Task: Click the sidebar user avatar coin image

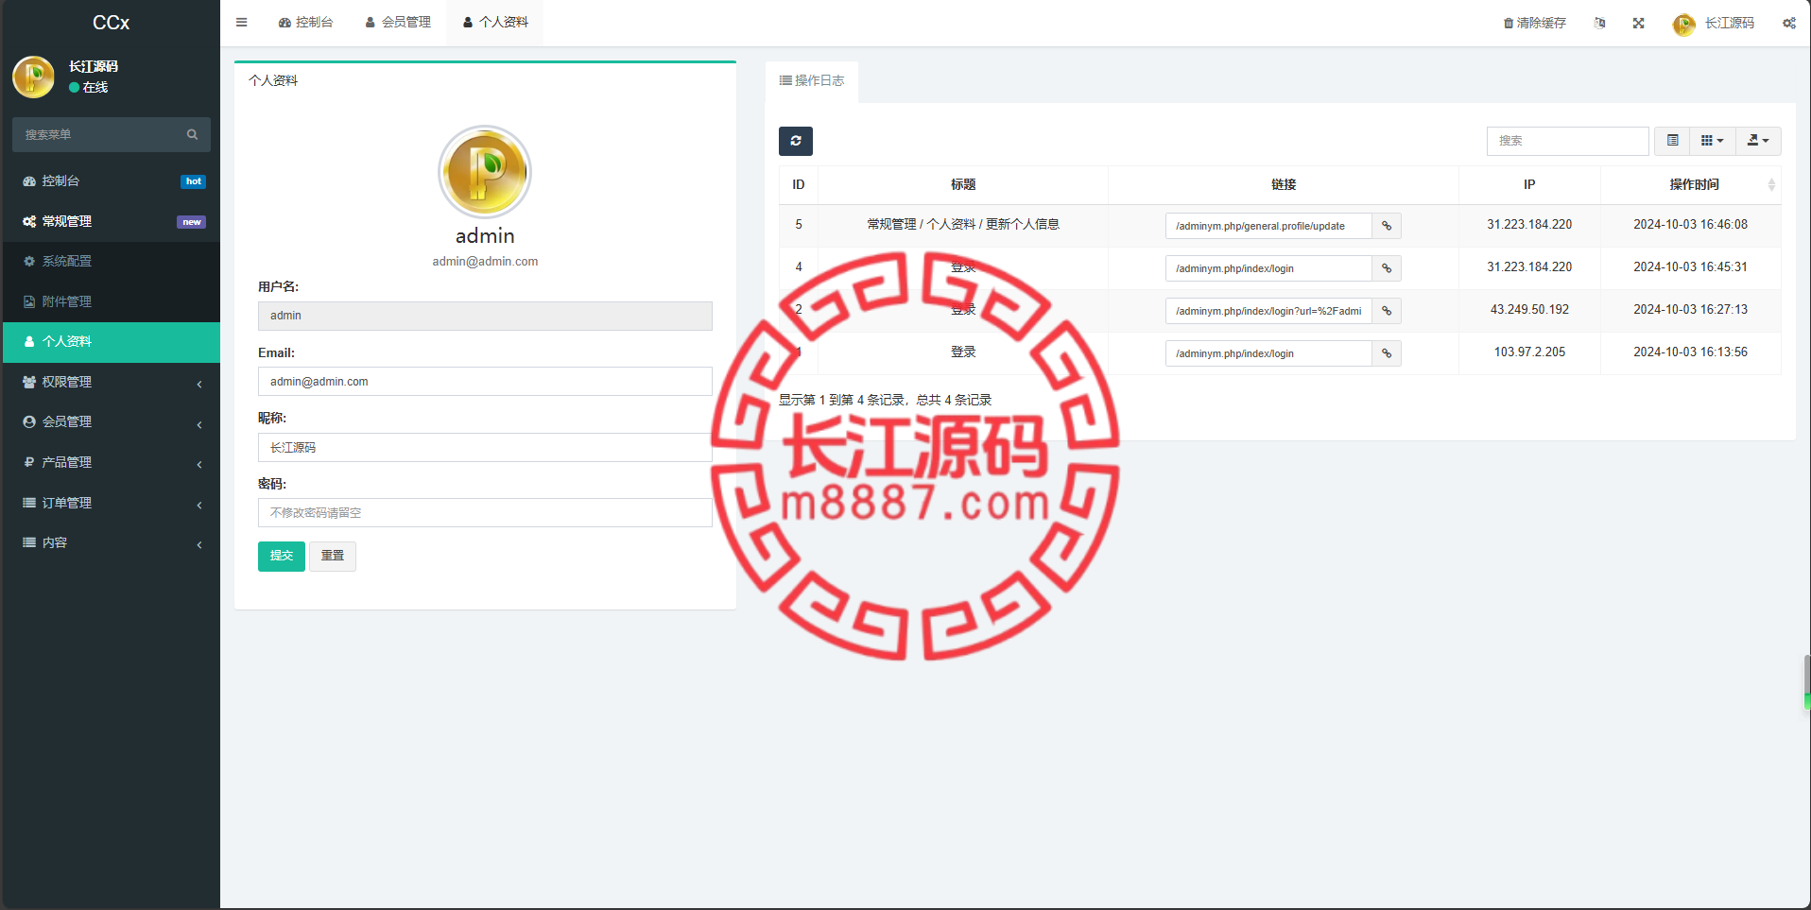Action: [x=34, y=77]
